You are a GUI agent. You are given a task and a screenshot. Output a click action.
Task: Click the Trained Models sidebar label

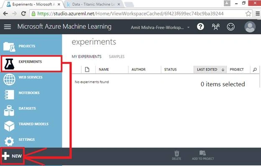click(x=33, y=124)
